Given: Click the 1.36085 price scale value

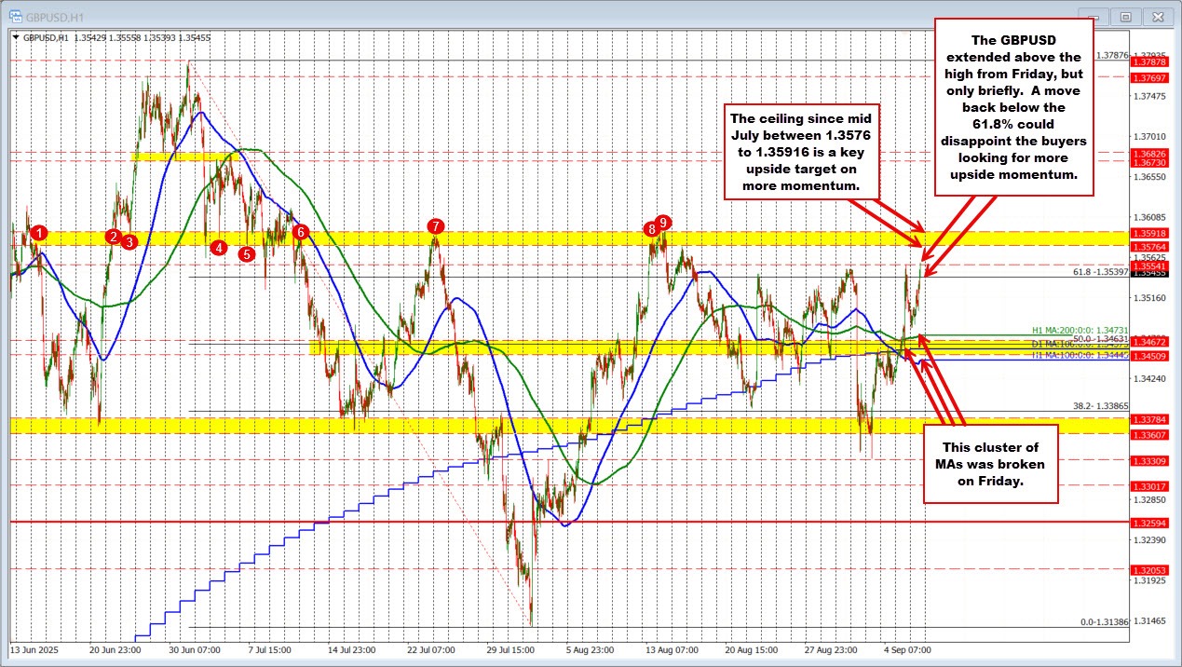Looking at the screenshot, I should pos(1148,216).
